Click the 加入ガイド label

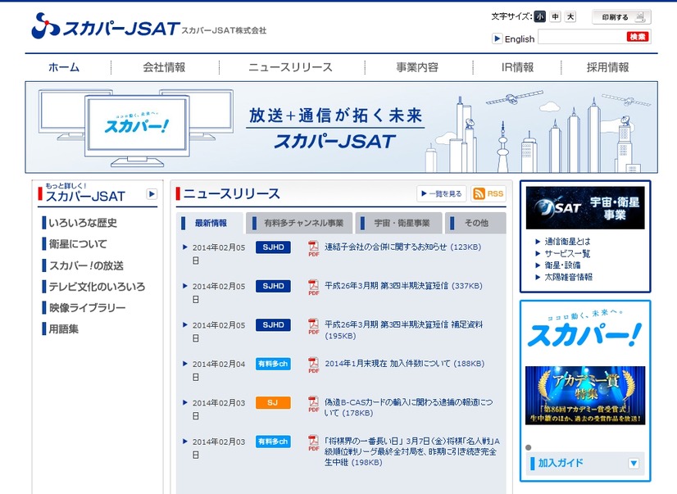[x=561, y=463]
